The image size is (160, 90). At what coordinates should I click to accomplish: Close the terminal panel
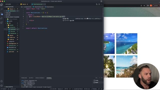pos(102,78)
